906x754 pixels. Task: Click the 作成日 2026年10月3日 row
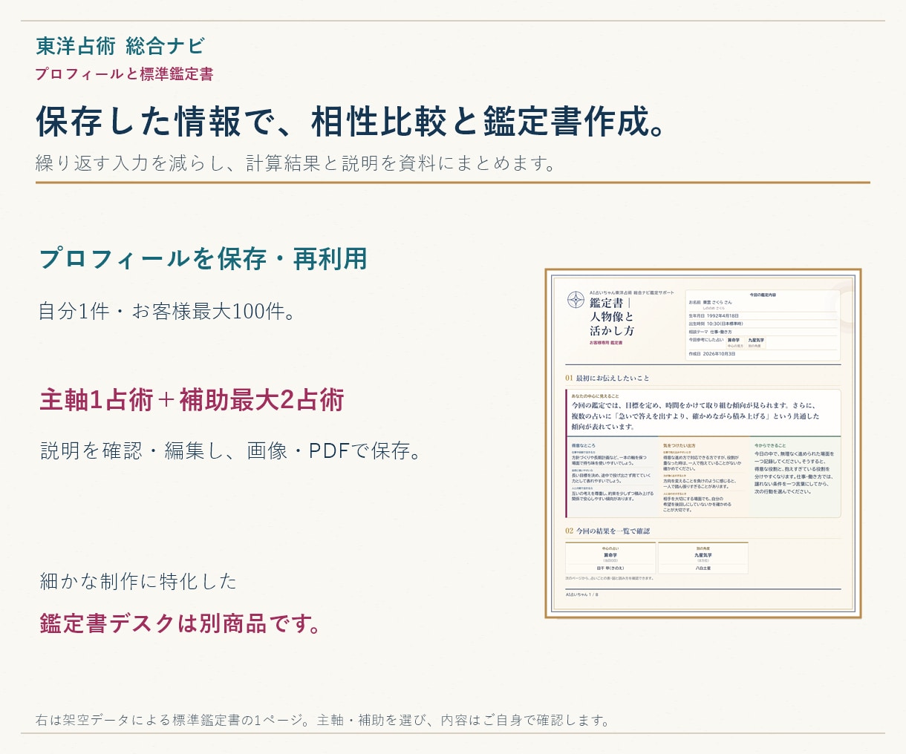tap(763, 354)
